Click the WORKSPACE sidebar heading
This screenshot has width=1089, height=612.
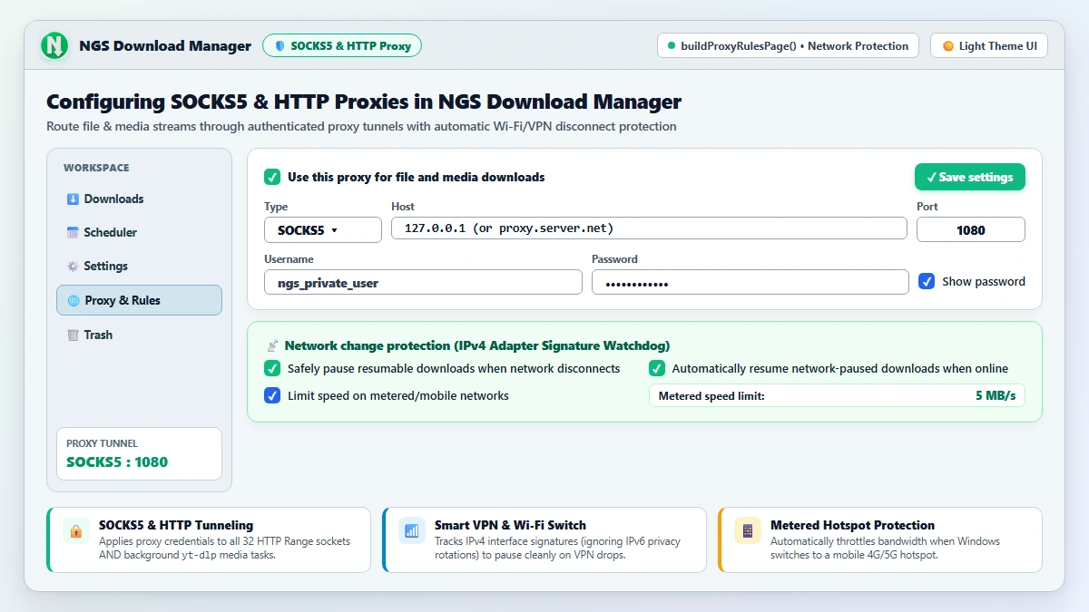pos(96,168)
